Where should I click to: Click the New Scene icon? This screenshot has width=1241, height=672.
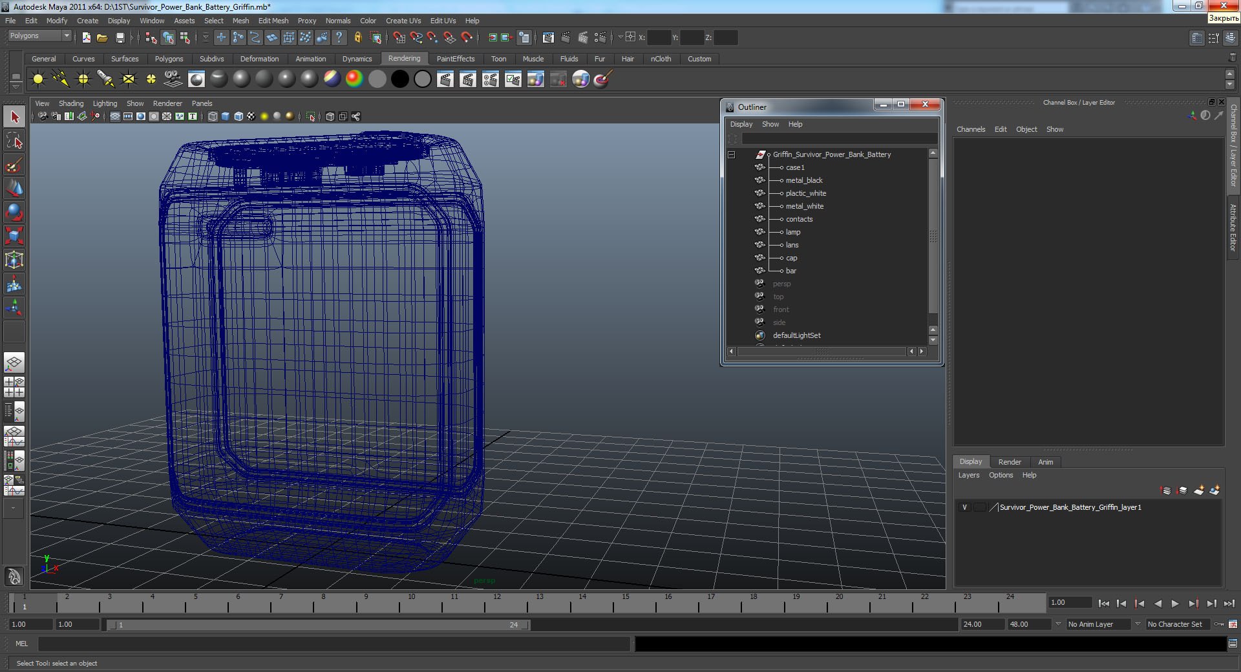pyautogui.click(x=86, y=37)
